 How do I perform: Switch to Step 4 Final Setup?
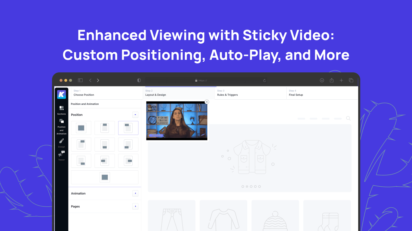[x=296, y=93]
